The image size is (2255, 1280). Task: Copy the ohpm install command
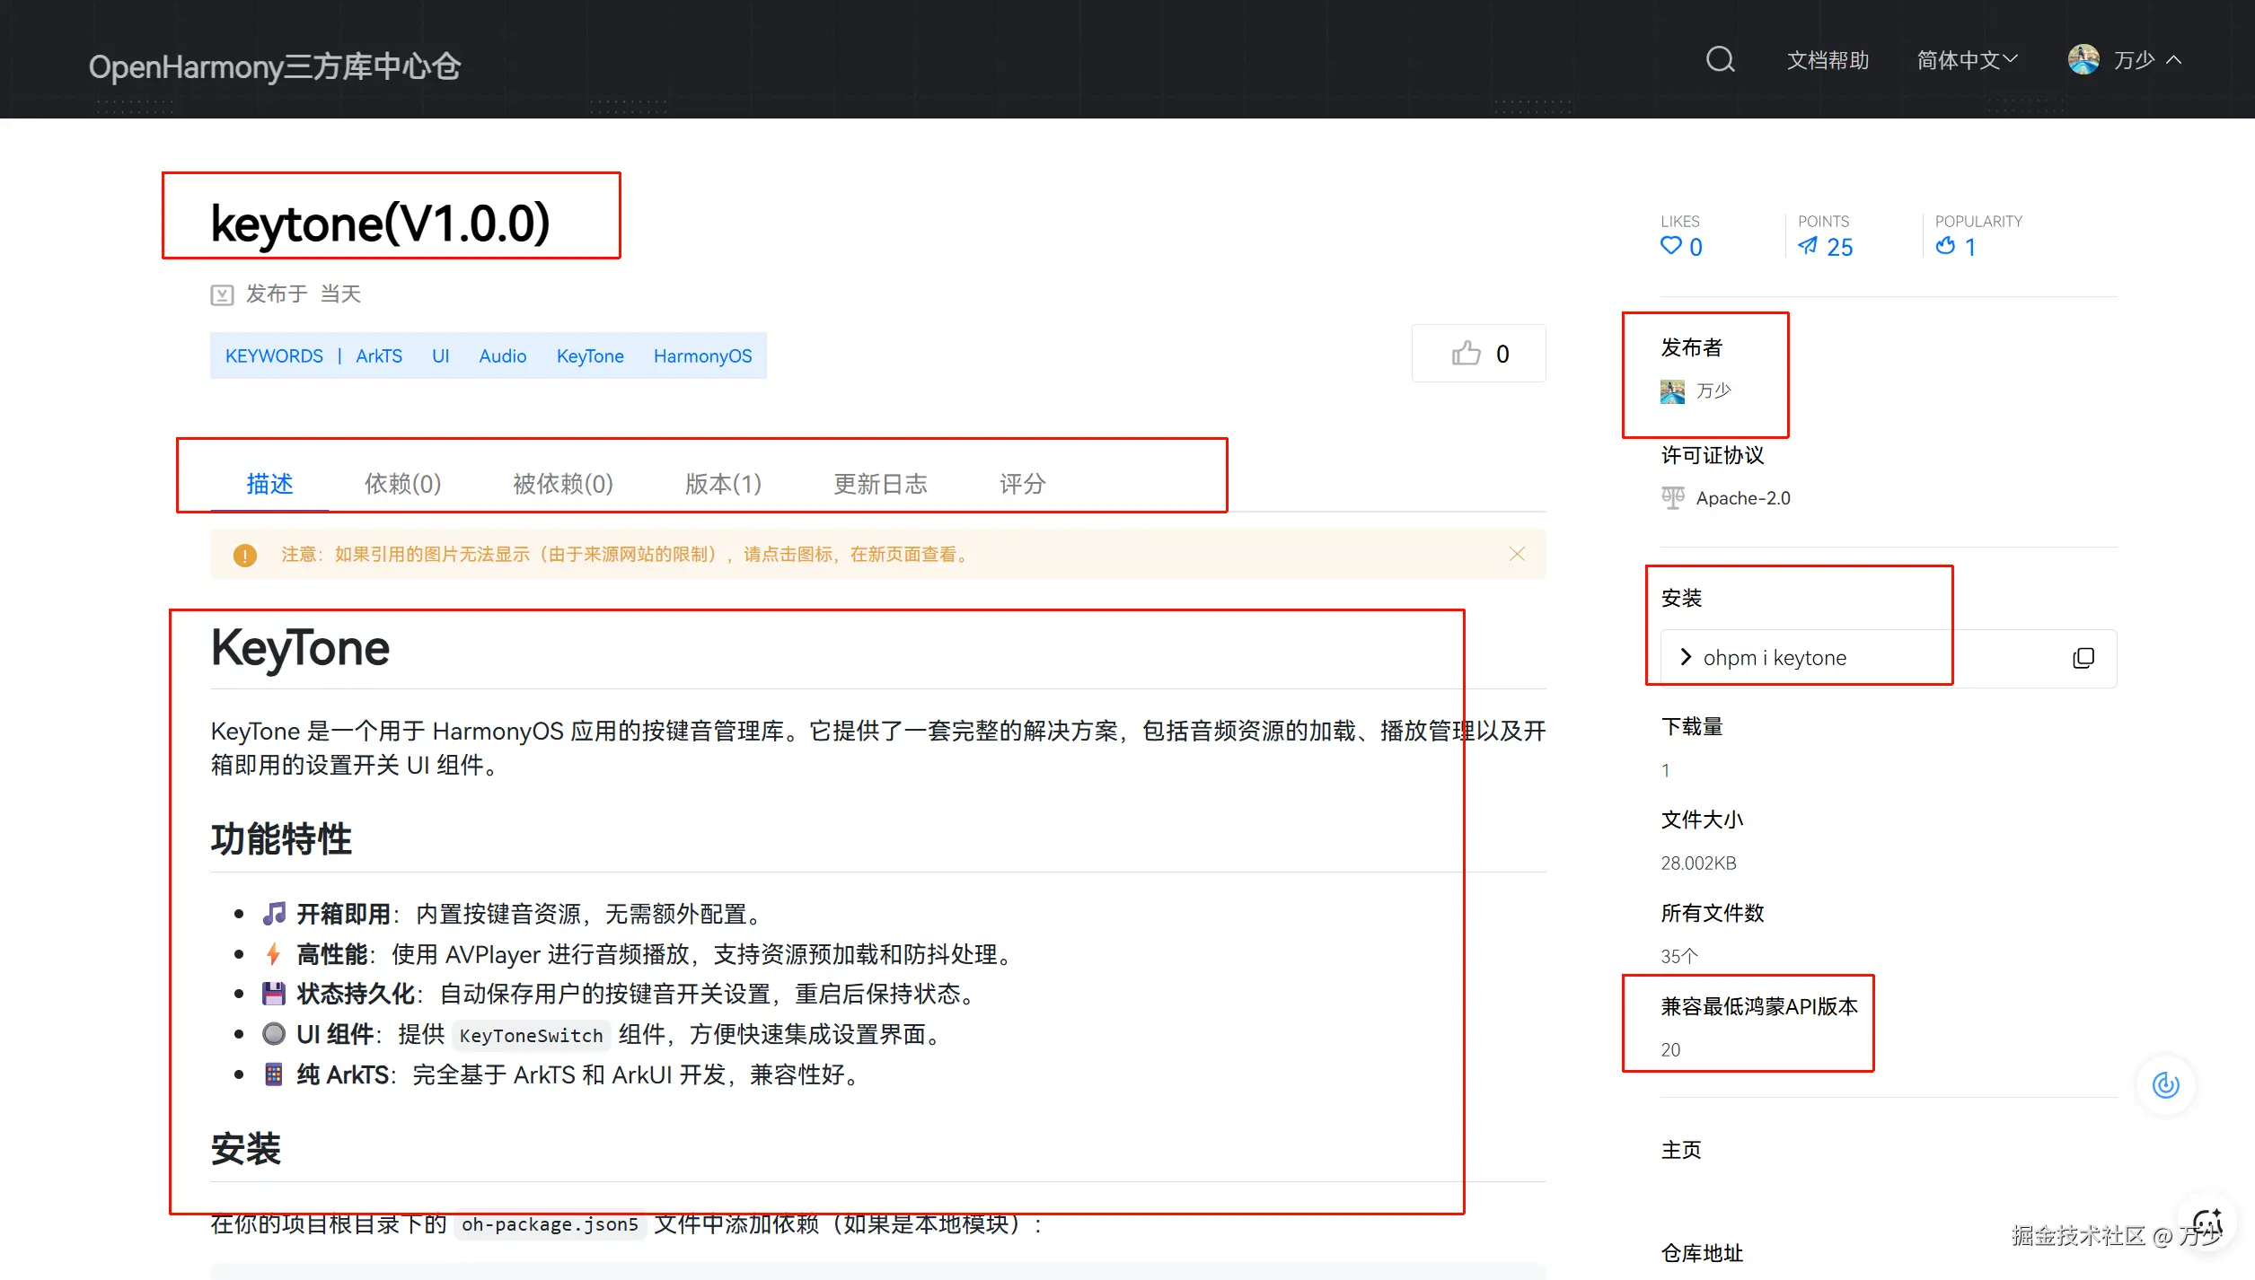coord(2083,658)
